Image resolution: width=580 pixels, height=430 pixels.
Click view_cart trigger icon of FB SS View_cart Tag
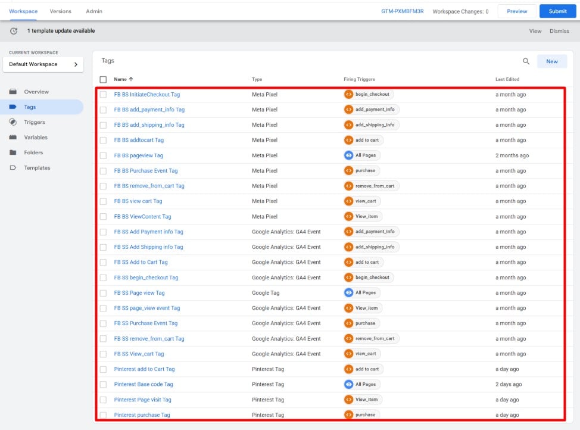click(348, 354)
